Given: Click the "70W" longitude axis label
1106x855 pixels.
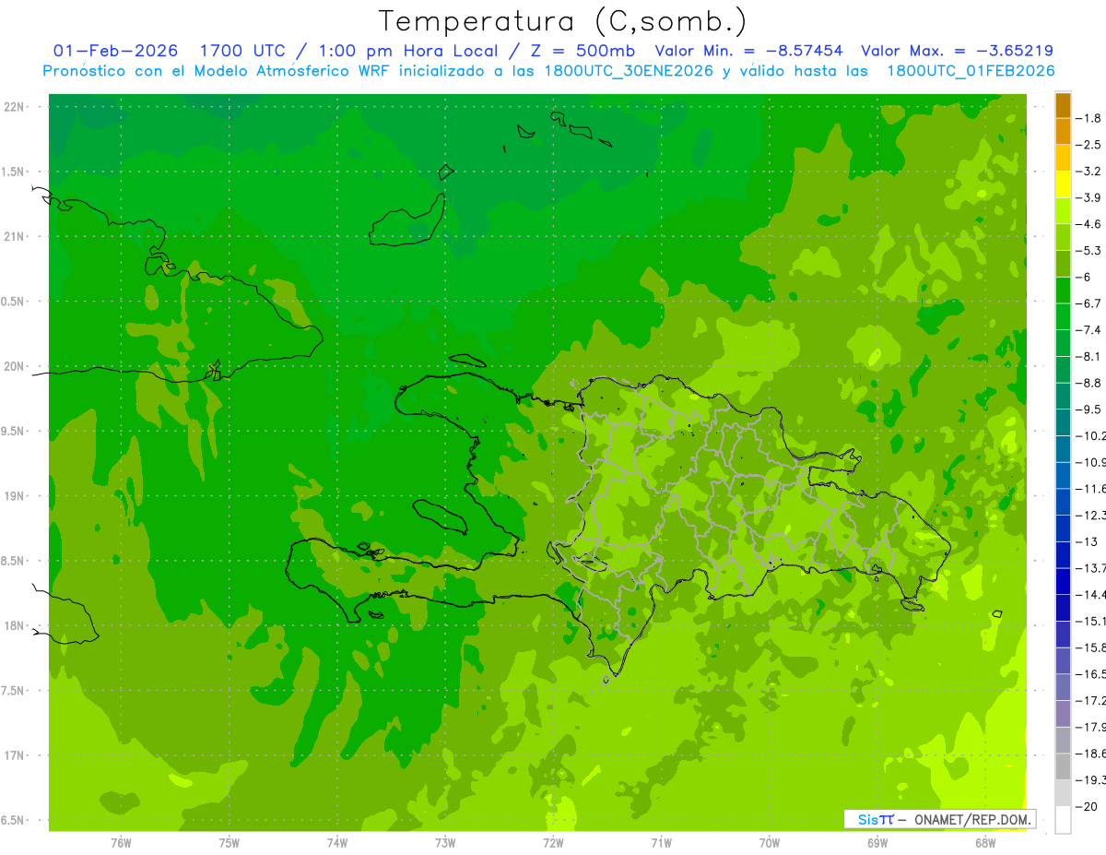Looking at the screenshot, I should 770,842.
